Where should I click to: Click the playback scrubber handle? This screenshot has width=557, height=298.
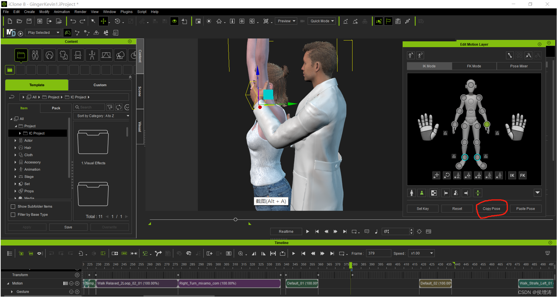click(235, 220)
